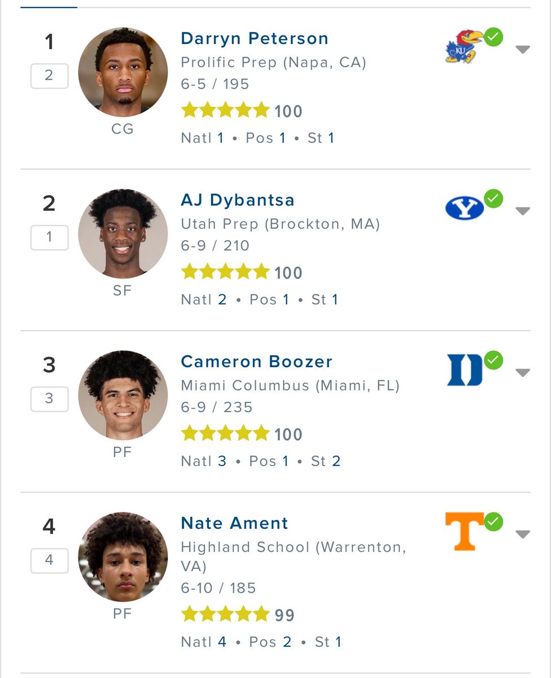Click AJ Dybantsa's previous rank box

coord(49,237)
